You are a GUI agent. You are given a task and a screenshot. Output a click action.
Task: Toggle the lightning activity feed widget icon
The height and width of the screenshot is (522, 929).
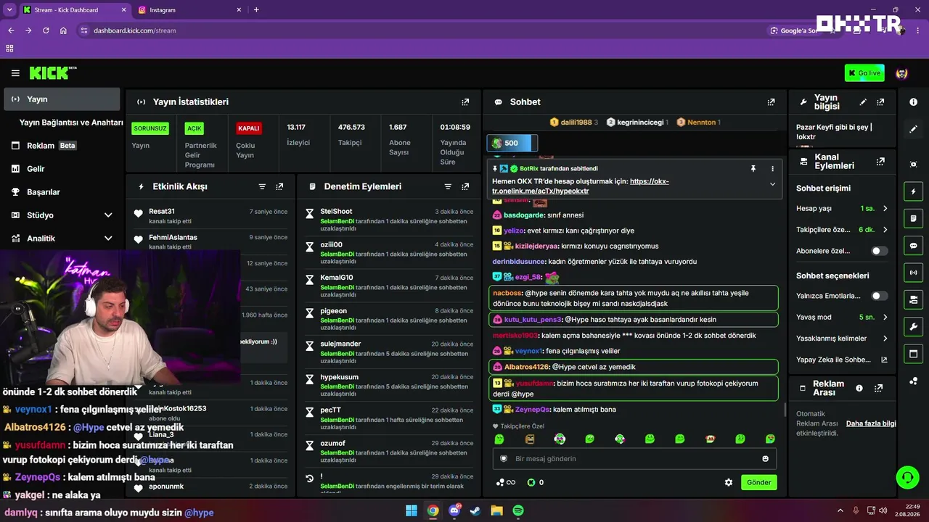(x=913, y=191)
